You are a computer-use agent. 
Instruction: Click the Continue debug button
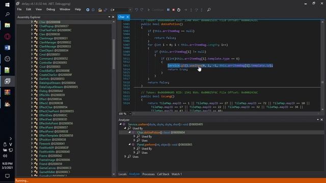coord(155,10)
